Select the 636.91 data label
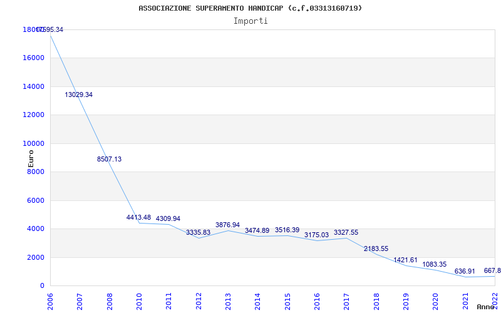The height and width of the screenshot is (313, 501). [x=465, y=272]
